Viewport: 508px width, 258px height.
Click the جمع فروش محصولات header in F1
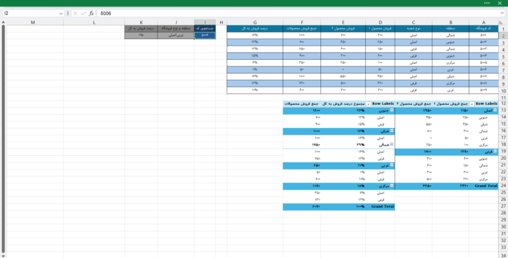coord(302,29)
